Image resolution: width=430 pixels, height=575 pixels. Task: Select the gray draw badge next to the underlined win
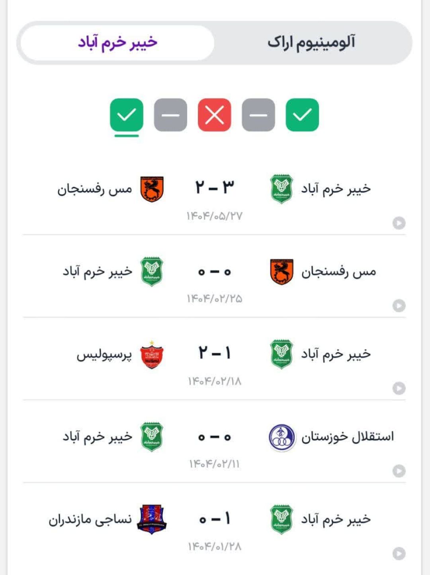[170, 115]
